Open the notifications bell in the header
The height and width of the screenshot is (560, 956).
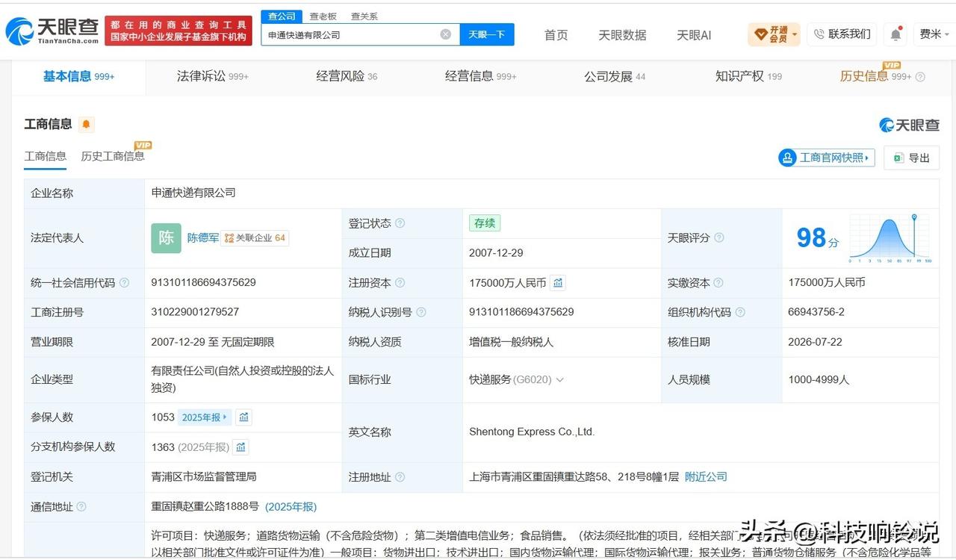[x=896, y=34]
